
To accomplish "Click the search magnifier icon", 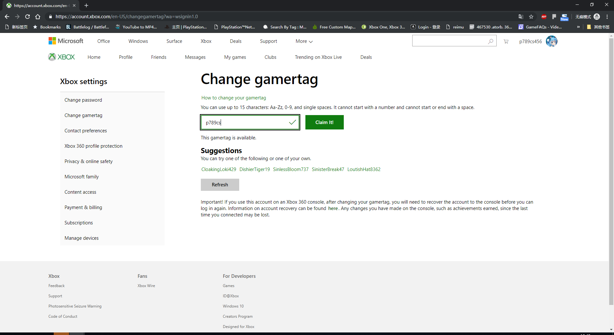I will (490, 41).
